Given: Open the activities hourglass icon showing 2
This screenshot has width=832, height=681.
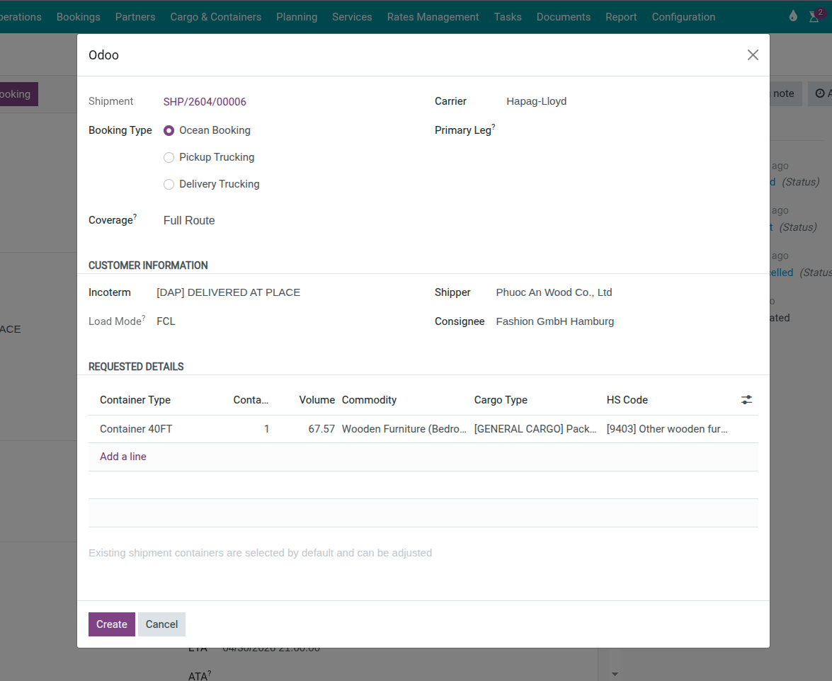Looking at the screenshot, I should (x=814, y=16).
